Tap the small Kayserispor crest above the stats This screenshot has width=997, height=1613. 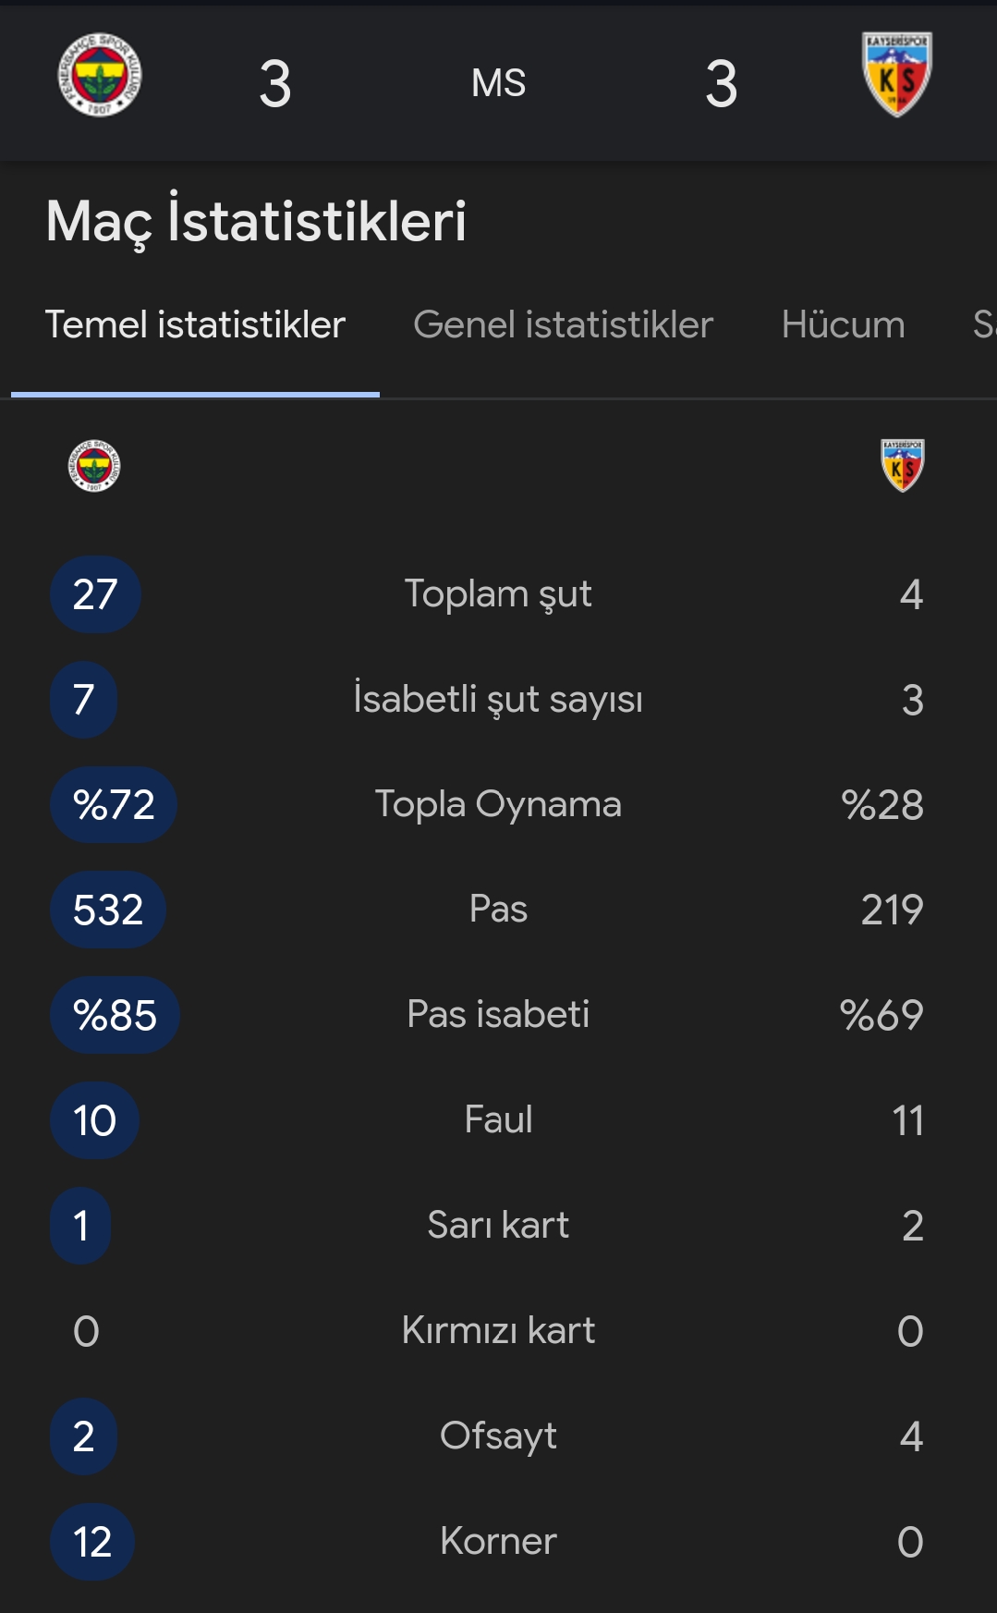(902, 464)
